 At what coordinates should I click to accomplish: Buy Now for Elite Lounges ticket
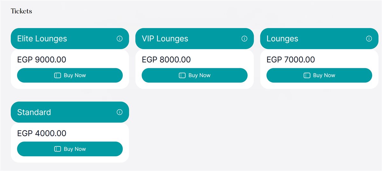tap(70, 75)
